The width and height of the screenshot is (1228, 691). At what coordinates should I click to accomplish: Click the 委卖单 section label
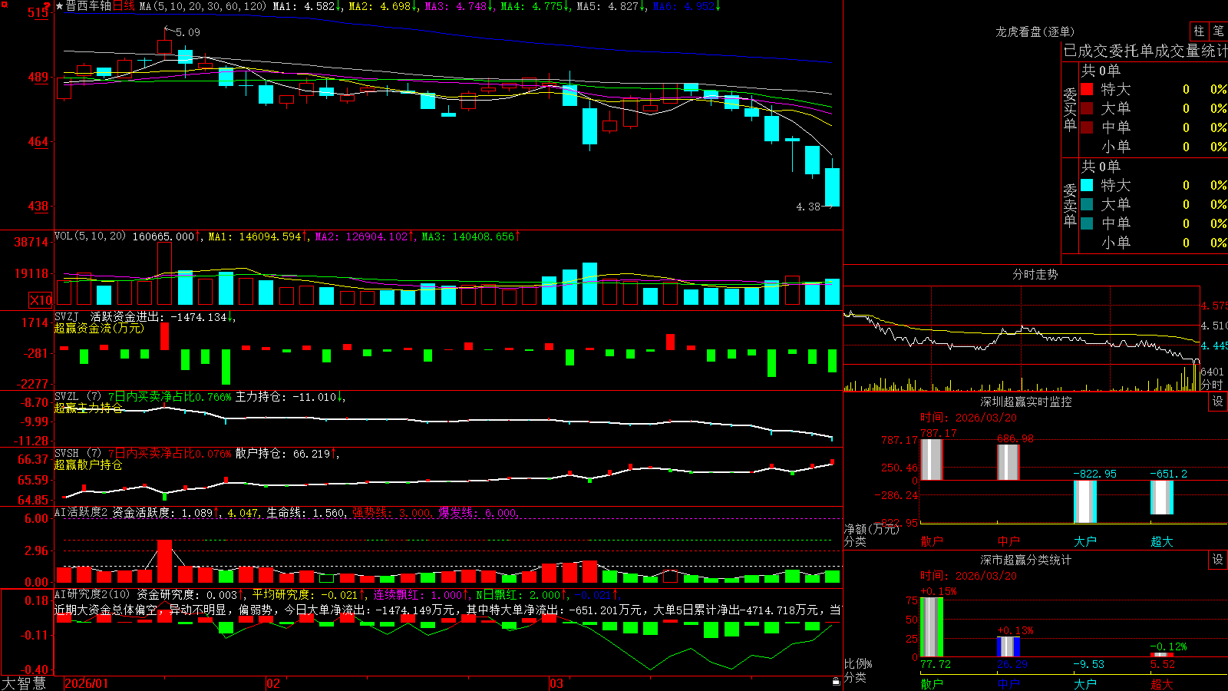coord(1070,205)
